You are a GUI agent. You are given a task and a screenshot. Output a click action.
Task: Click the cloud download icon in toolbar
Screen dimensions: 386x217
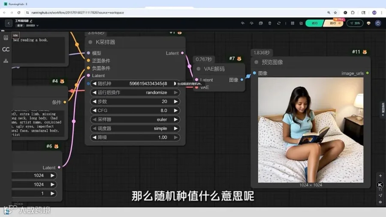pyautogui.click(x=251, y=23)
